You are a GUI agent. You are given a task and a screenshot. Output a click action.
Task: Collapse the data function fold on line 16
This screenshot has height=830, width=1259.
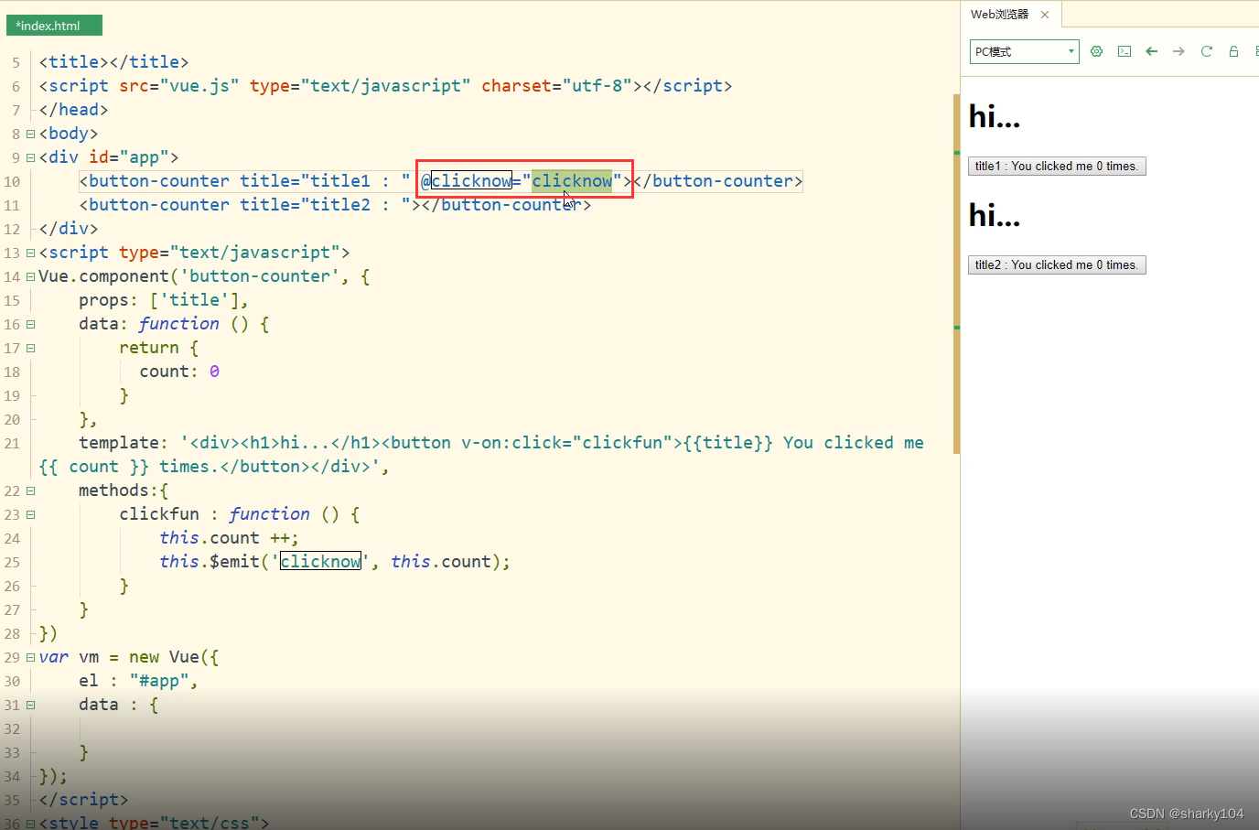[30, 324]
